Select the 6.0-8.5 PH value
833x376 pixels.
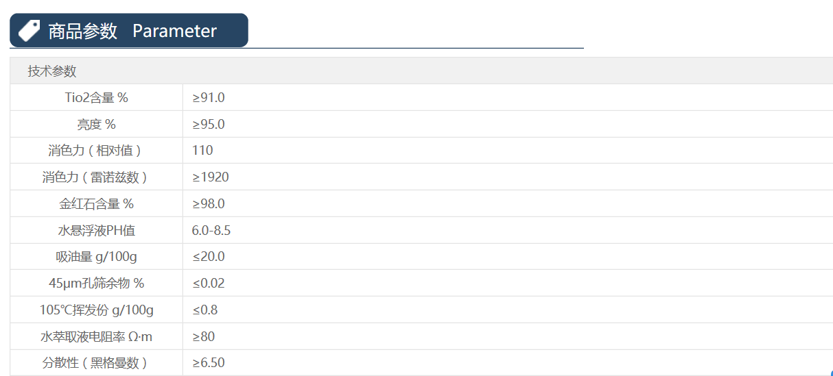click(211, 231)
